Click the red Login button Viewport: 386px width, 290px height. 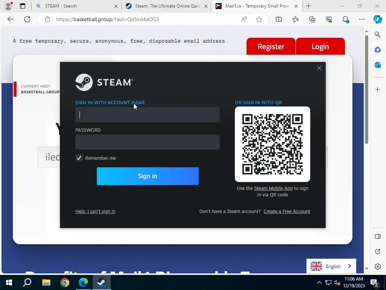pyautogui.click(x=320, y=46)
